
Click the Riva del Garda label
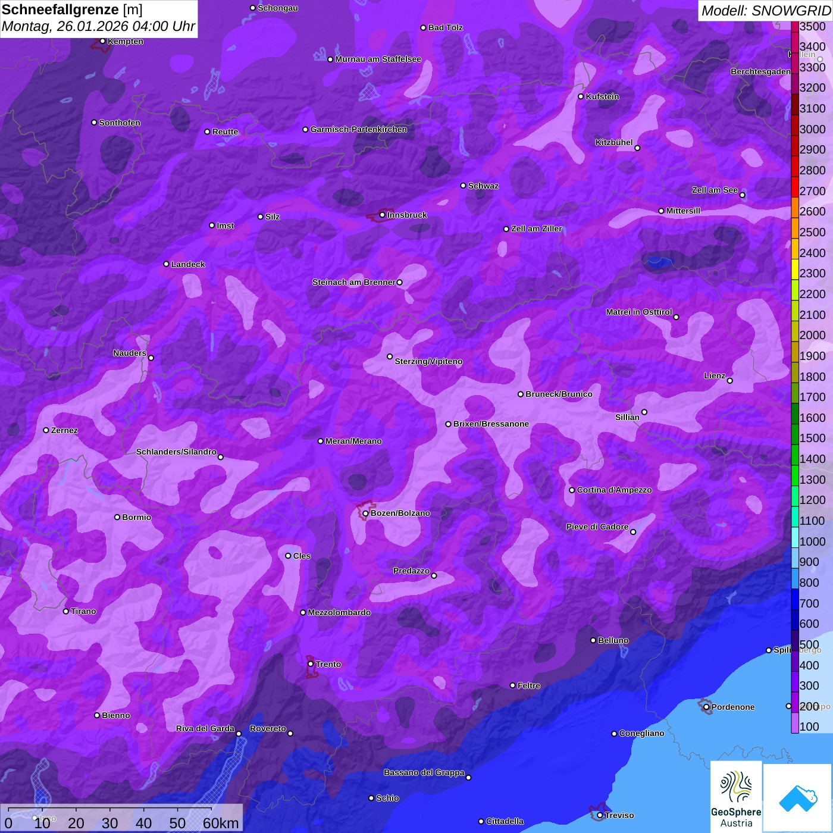pyautogui.click(x=205, y=728)
